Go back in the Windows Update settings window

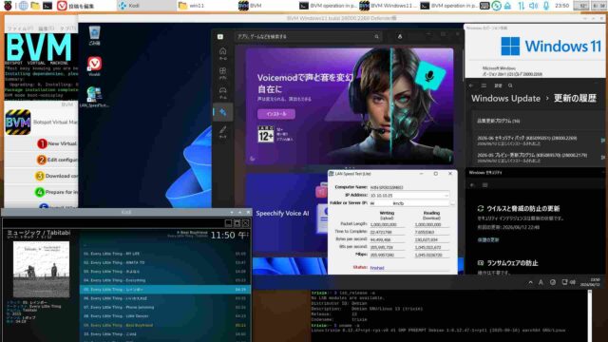(471, 85)
